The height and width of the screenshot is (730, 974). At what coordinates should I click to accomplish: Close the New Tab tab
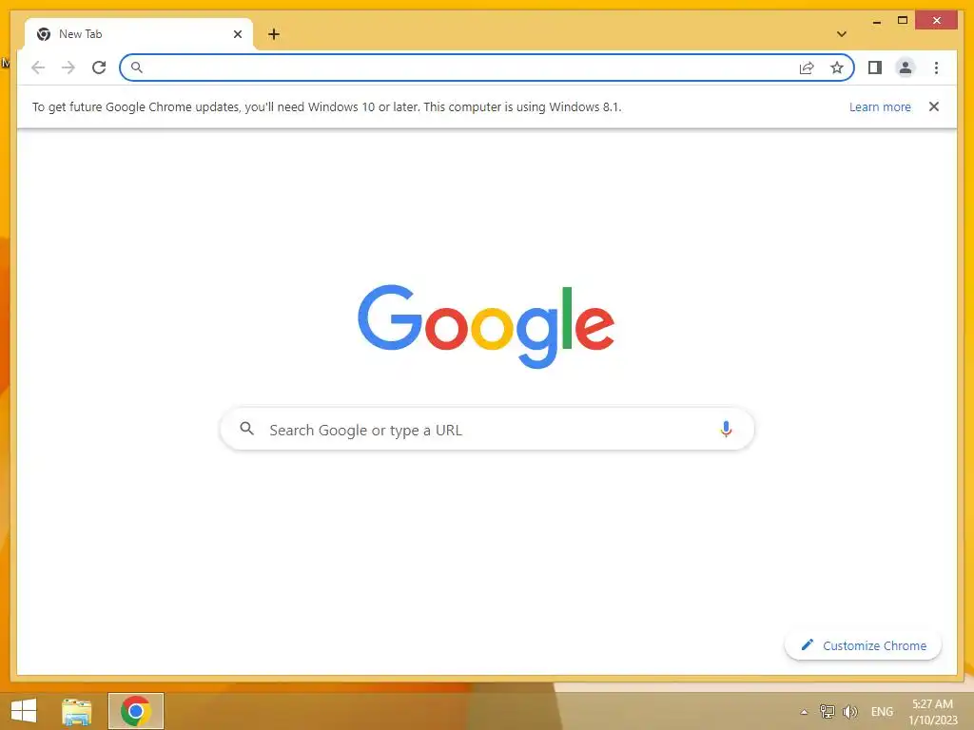(x=237, y=34)
